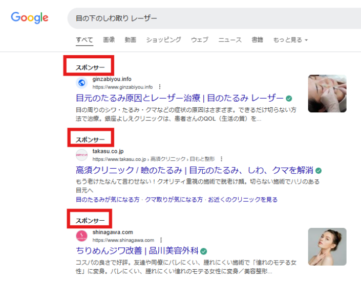The height and width of the screenshot is (281, 361).
Task: Open the ショッピング tab
Action: point(164,40)
